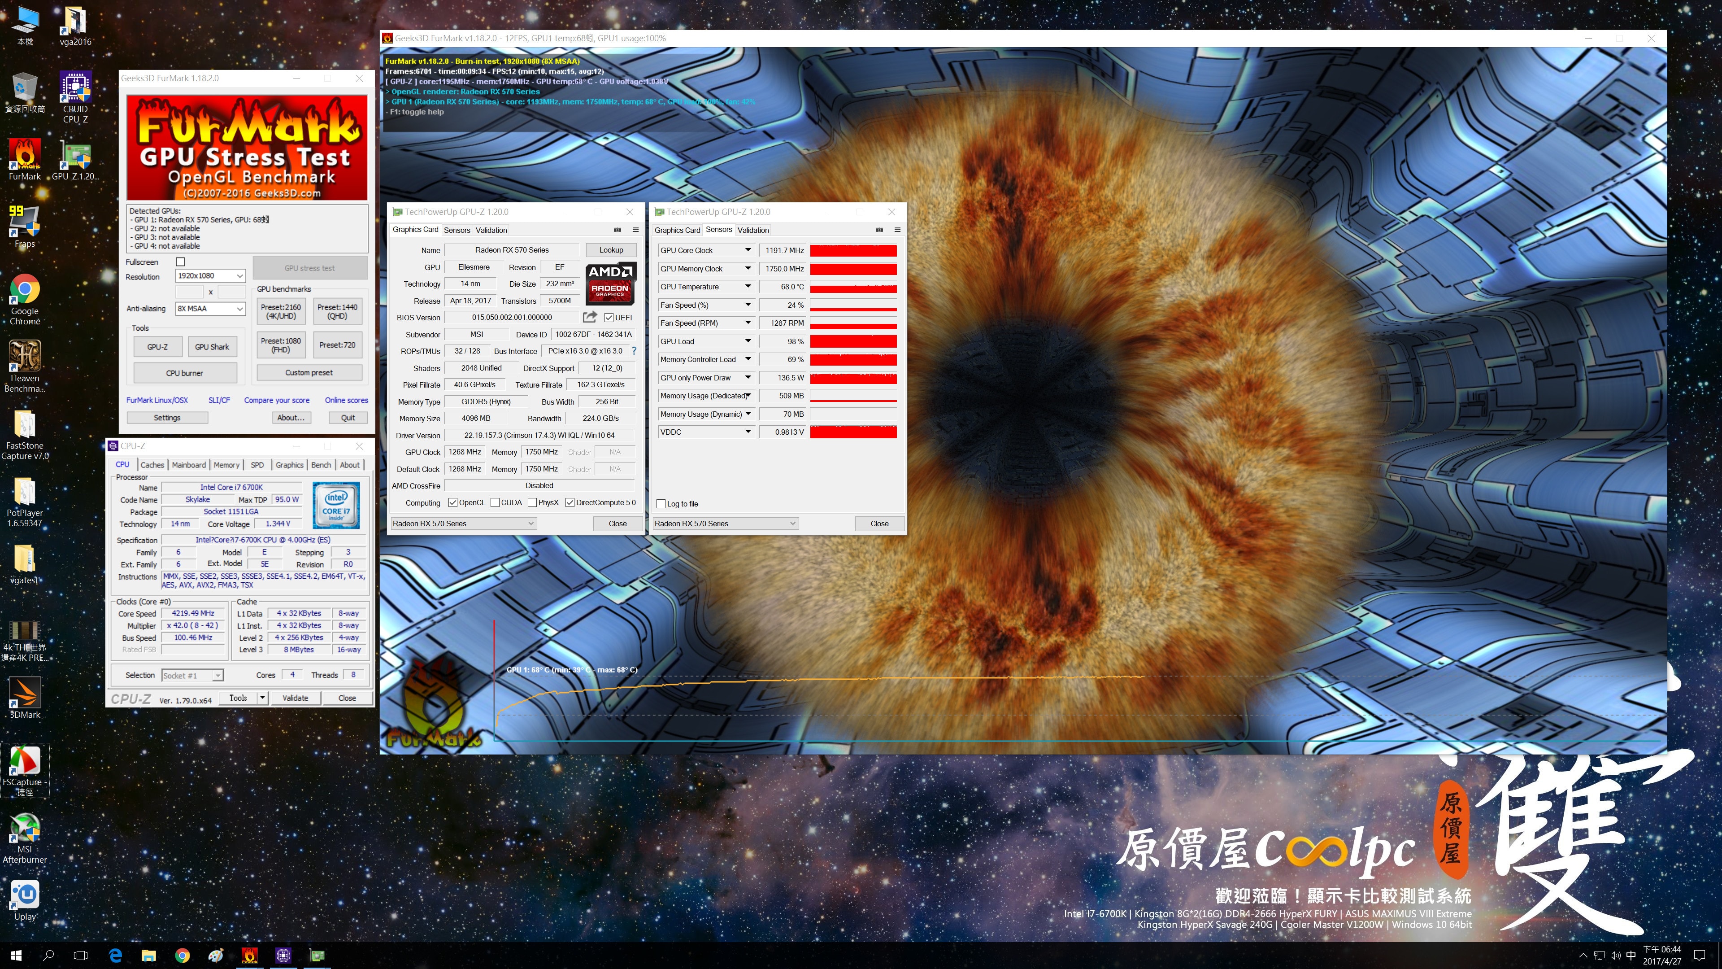Screen dimensions: 1722x969
Task: Switch to the Caches tab in CPU-Z
Action: point(152,465)
